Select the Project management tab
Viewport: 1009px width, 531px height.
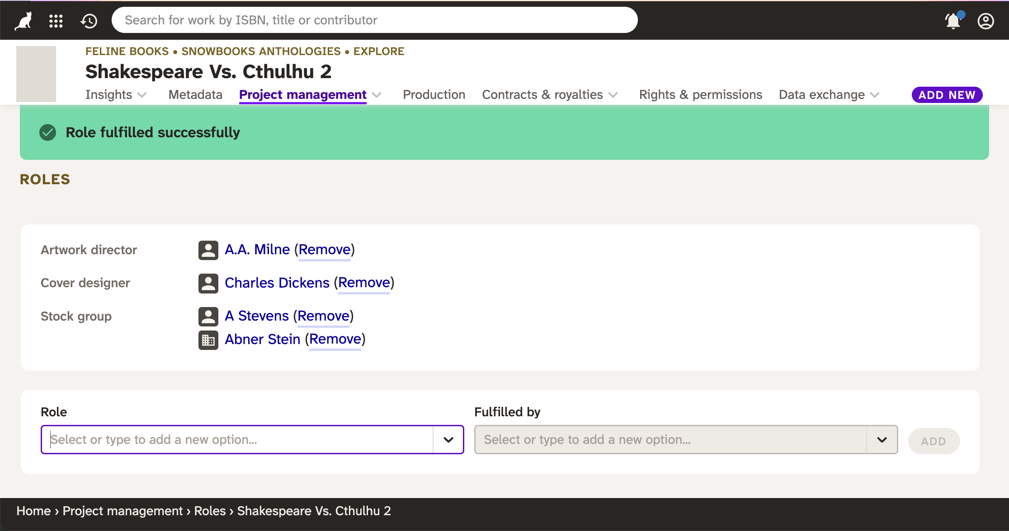tap(302, 94)
